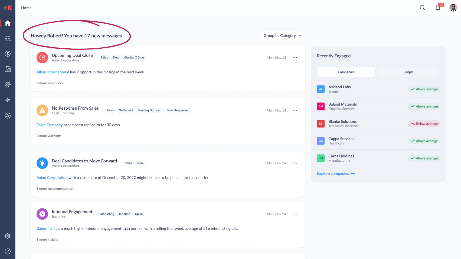The height and width of the screenshot is (259, 461).
Task: Open the Home icon in the sidebar
Action: tap(8, 23)
